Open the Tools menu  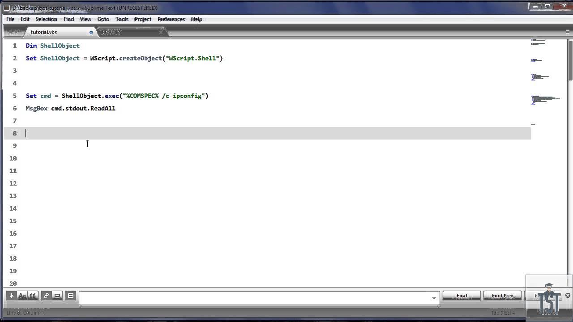pyautogui.click(x=122, y=19)
